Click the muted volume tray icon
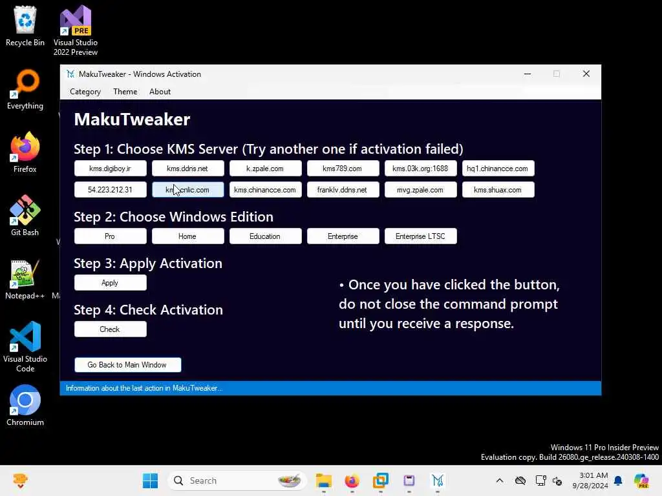 (x=557, y=480)
